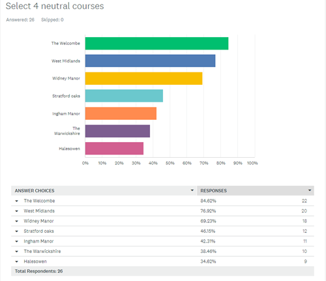Click the 46.15% response value
Viewport: 326px width, 281px height.
(x=208, y=231)
